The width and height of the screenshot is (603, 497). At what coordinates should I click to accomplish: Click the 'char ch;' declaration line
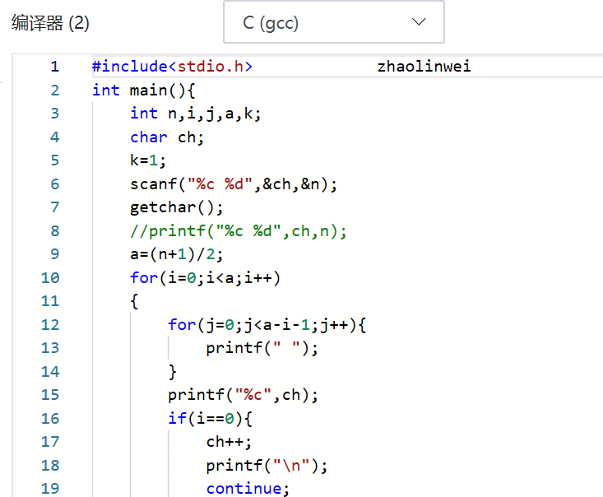pyautogui.click(x=167, y=137)
